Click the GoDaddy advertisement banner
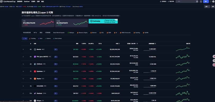 coord(103,21)
